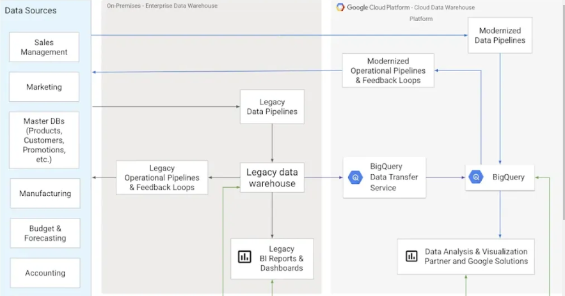Image resolution: width=565 pixels, height=296 pixels.
Task: Click the Data Analysis & Visualization chart icon
Action: pos(411,256)
